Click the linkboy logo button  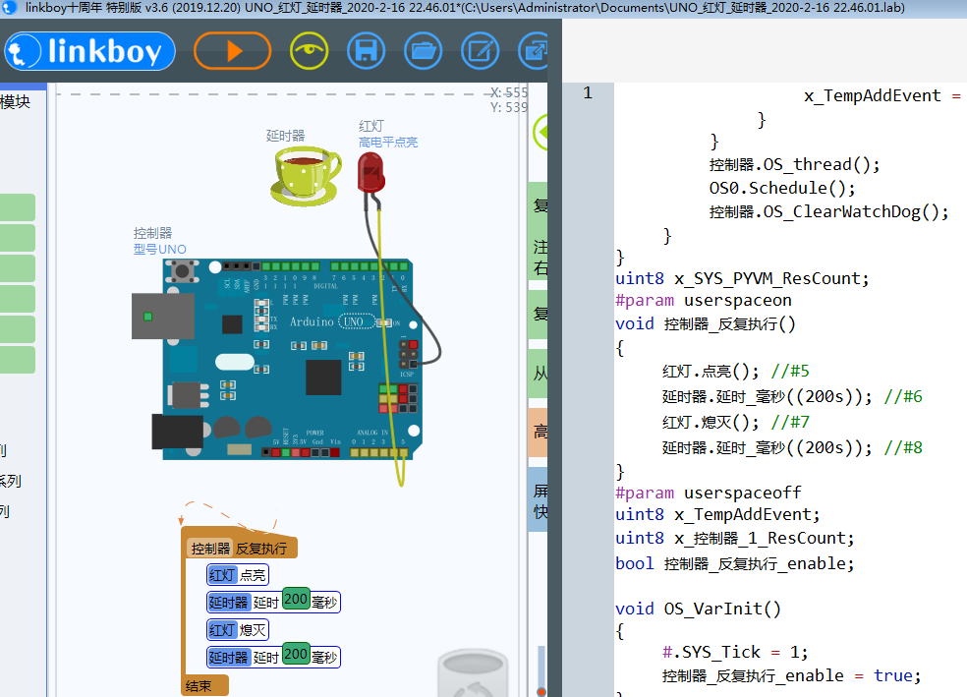(89, 51)
